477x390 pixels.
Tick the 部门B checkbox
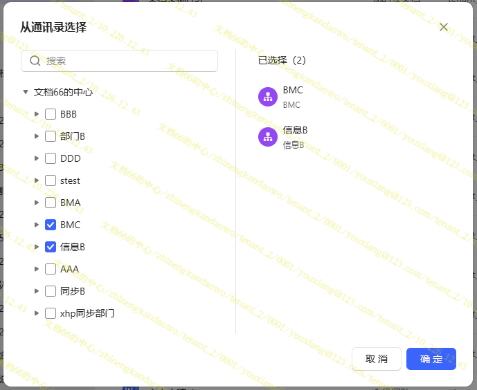click(x=51, y=136)
